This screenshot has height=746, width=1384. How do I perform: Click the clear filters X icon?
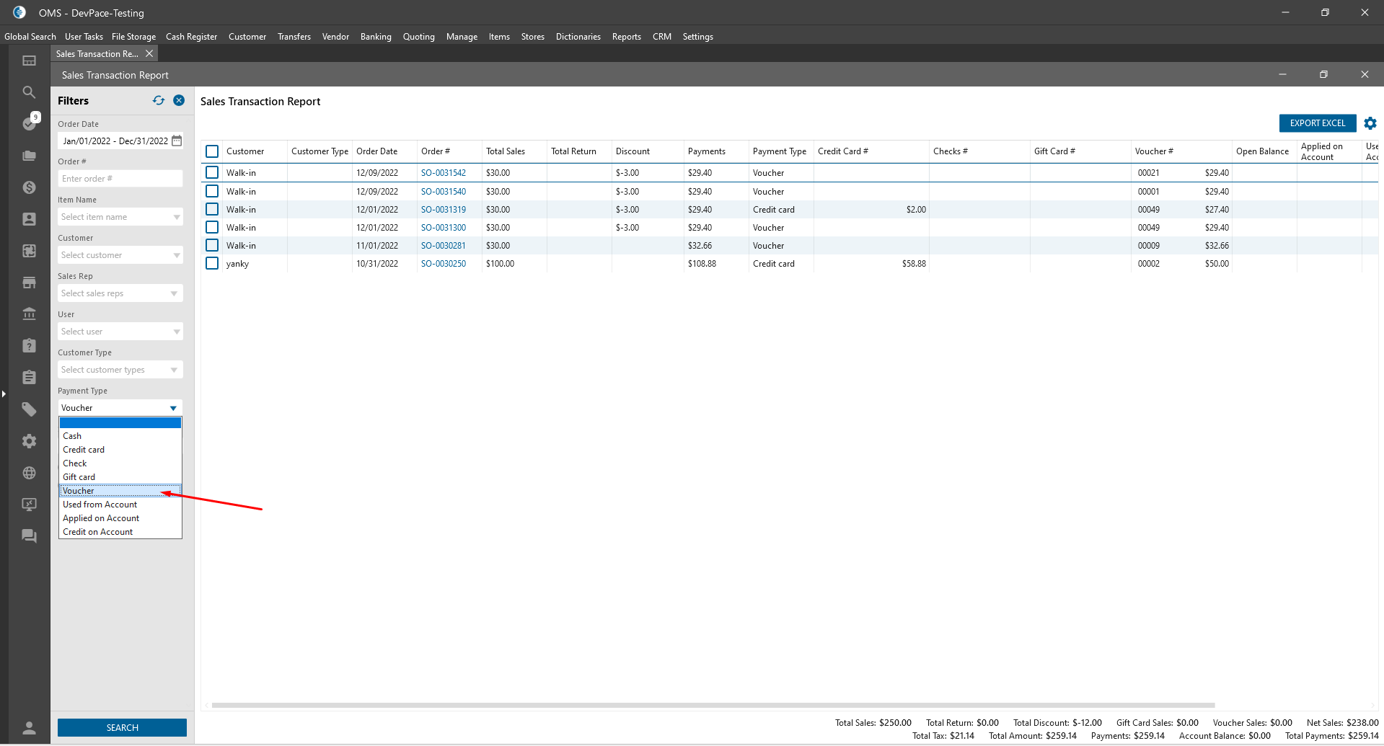click(179, 101)
